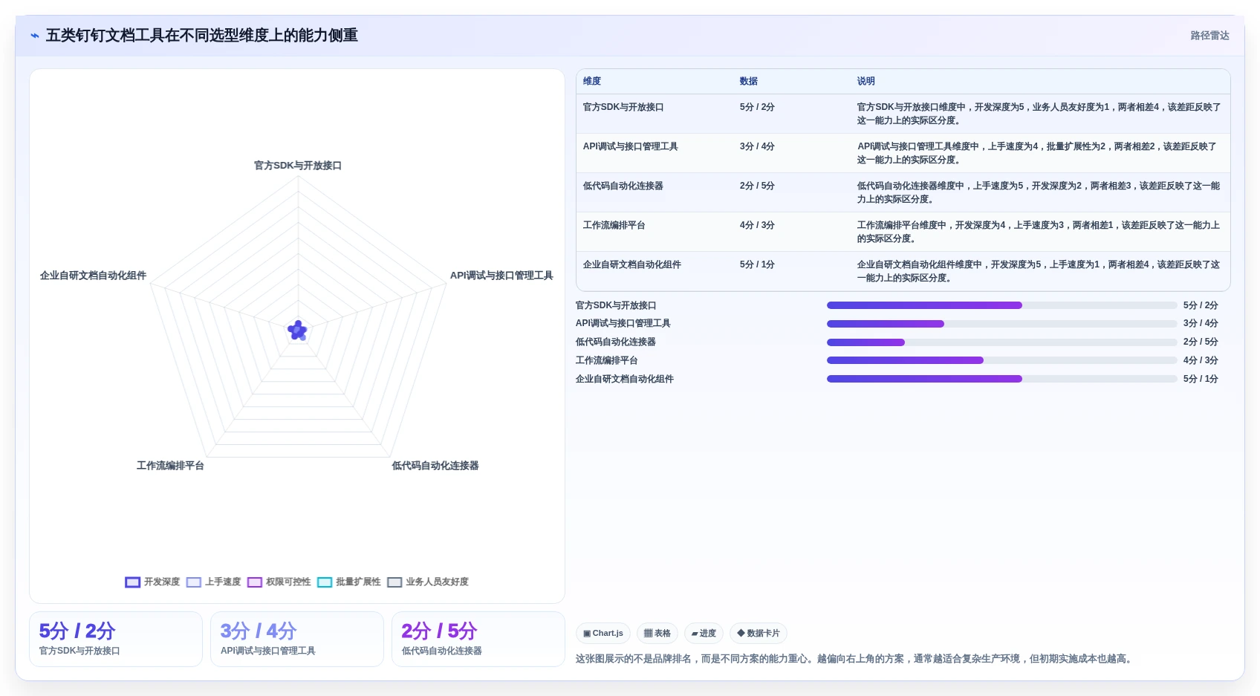Click the 进度 tag
Image resolution: width=1260 pixels, height=696 pixels.
coord(704,634)
